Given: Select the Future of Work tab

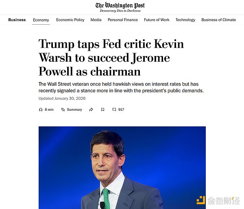Looking at the screenshot, I should (x=157, y=20).
